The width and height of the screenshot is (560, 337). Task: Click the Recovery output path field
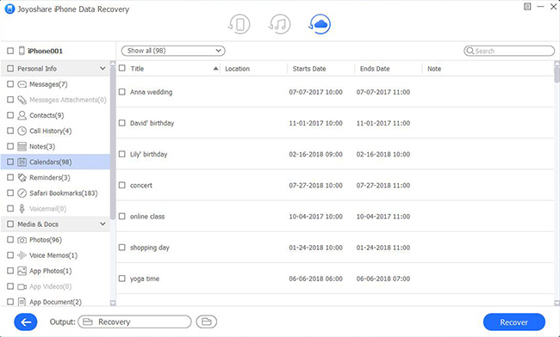[x=134, y=322]
